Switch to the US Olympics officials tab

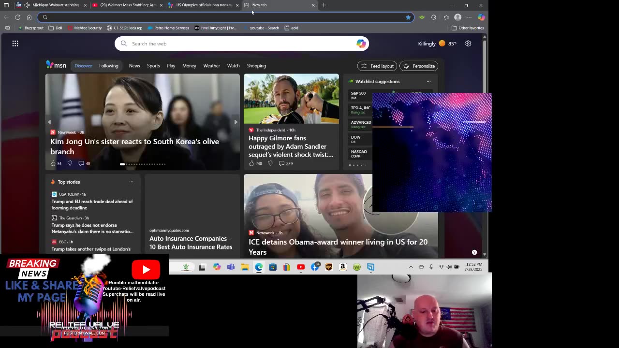pyautogui.click(x=204, y=5)
